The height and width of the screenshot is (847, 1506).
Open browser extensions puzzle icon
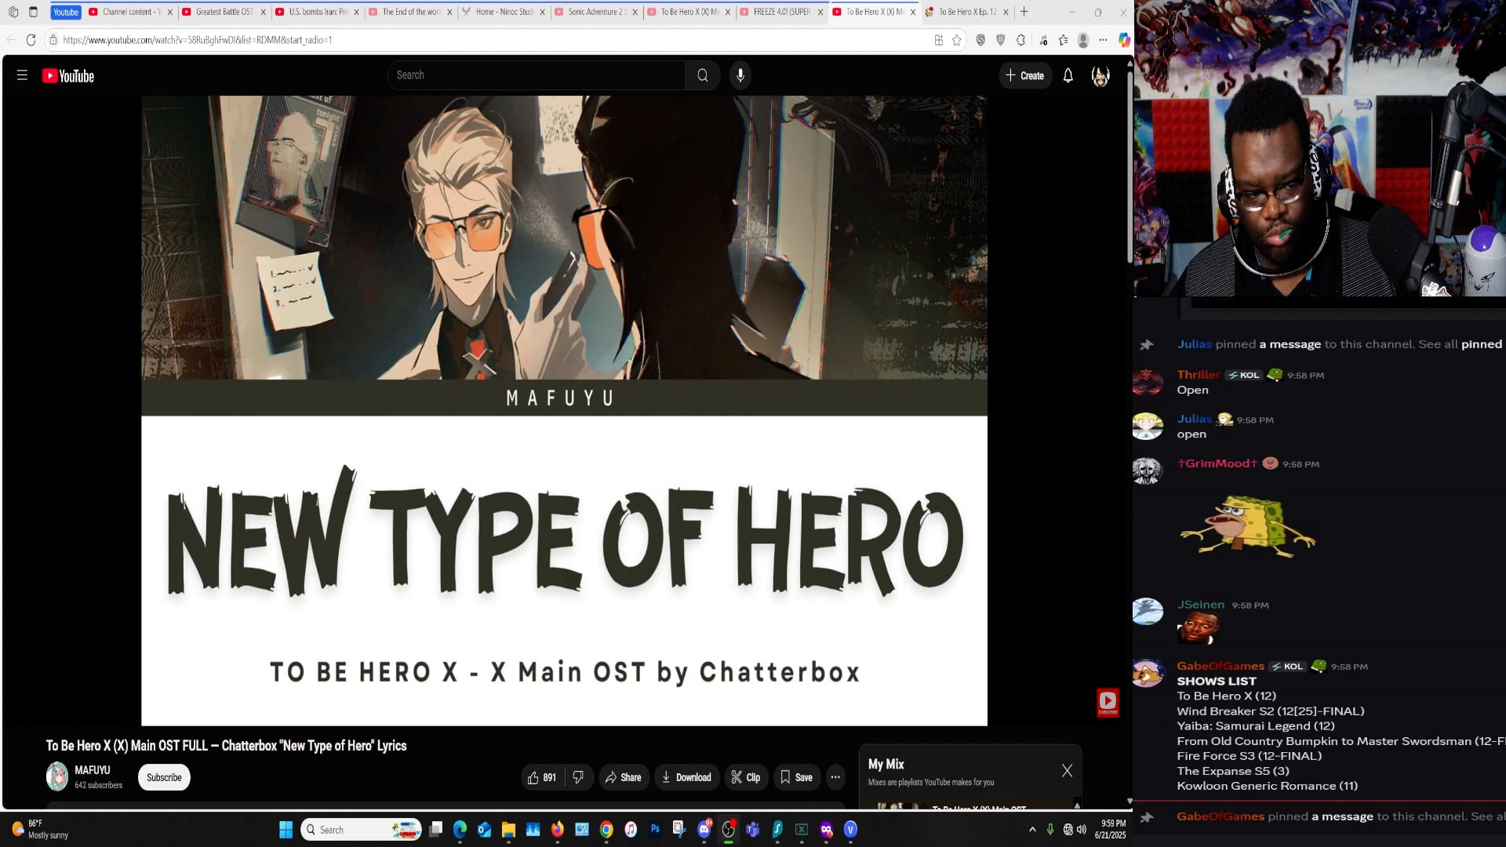[x=1021, y=40]
